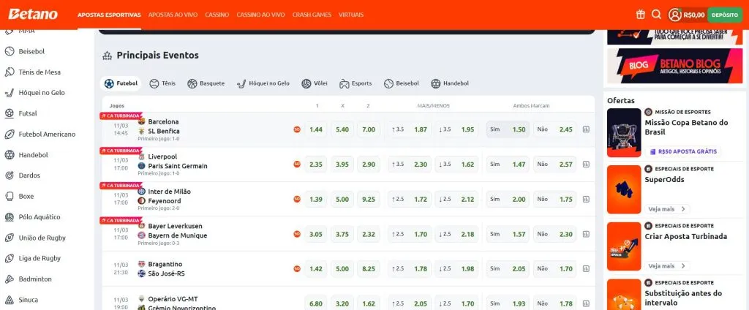Screen dimensions: 749x310
Task: Click Veja mais under Criar Aposta Turbinada
Action: [x=667, y=266]
